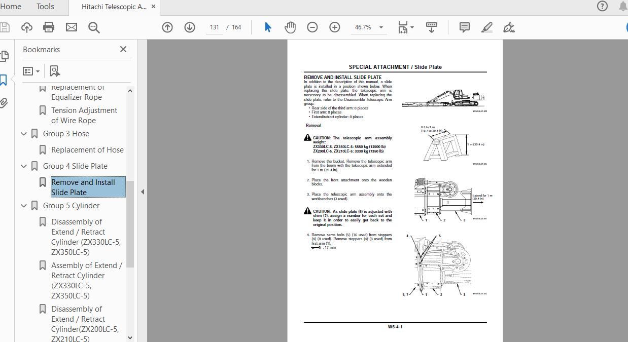Expand current bookmark with target icon
Screen dimensions: 628x342
click(x=54, y=70)
